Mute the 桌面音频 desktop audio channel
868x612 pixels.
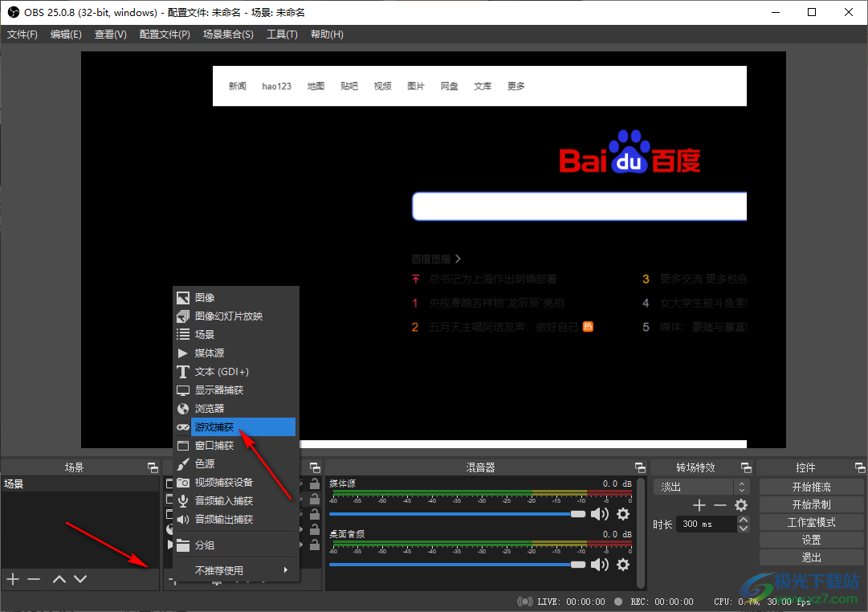(x=600, y=565)
